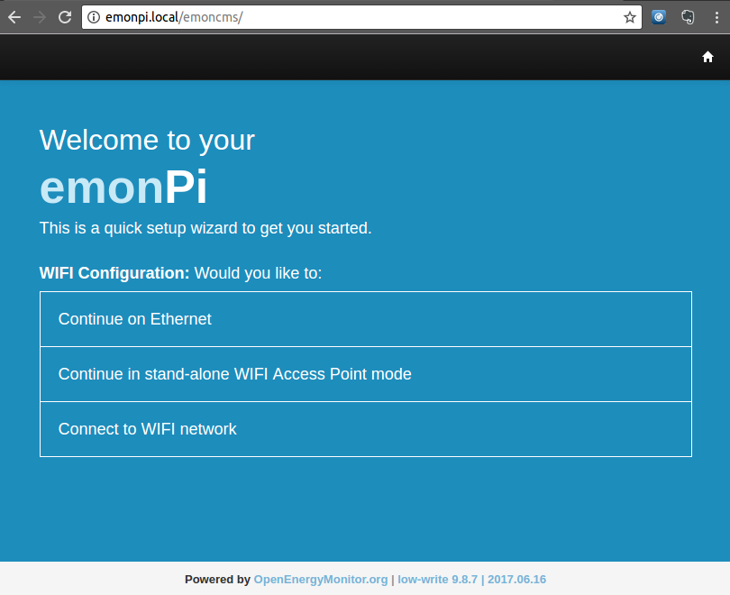
Task: Go back to the previous page
Action: click(x=14, y=18)
